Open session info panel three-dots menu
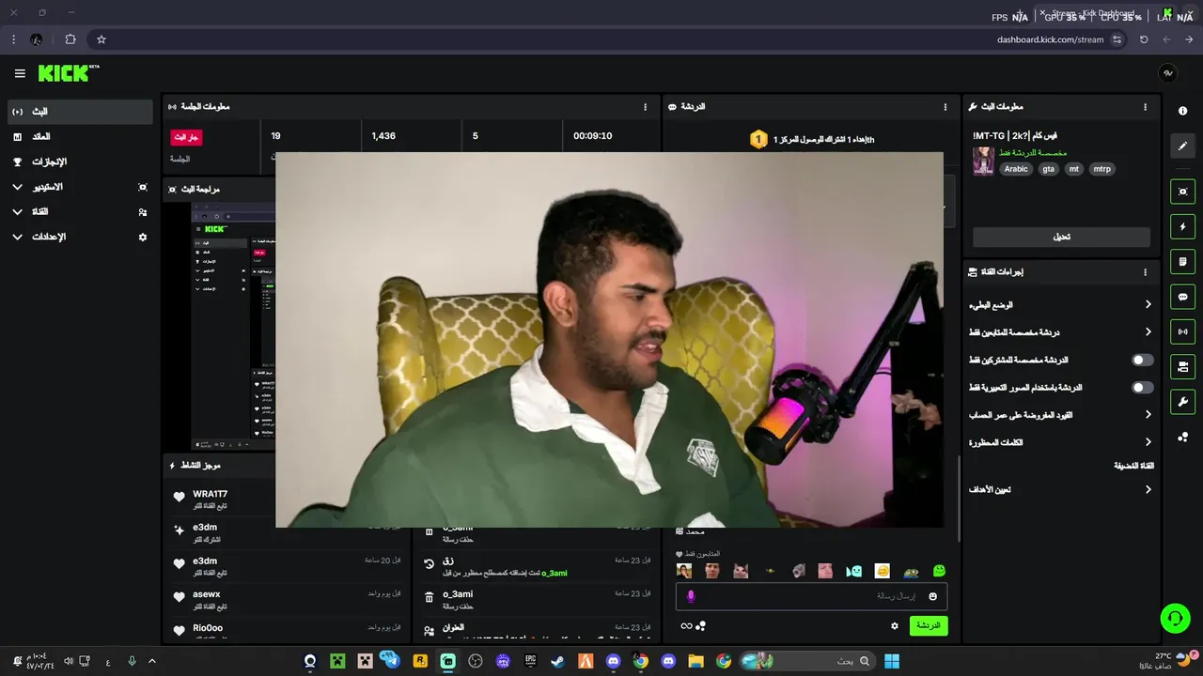 pyautogui.click(x=645, y=107)
